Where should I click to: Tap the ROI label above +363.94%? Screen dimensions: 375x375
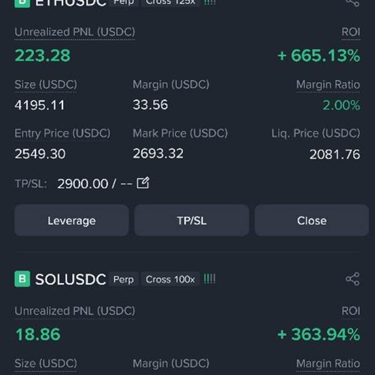pyautogui.click(x=351, y=311)
